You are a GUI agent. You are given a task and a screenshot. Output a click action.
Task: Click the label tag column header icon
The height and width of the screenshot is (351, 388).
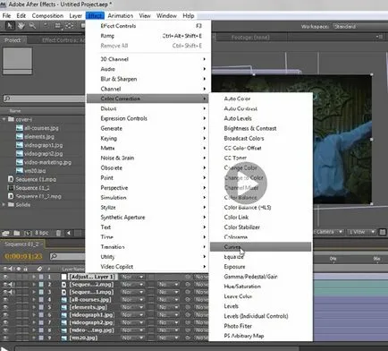[39, 269]
